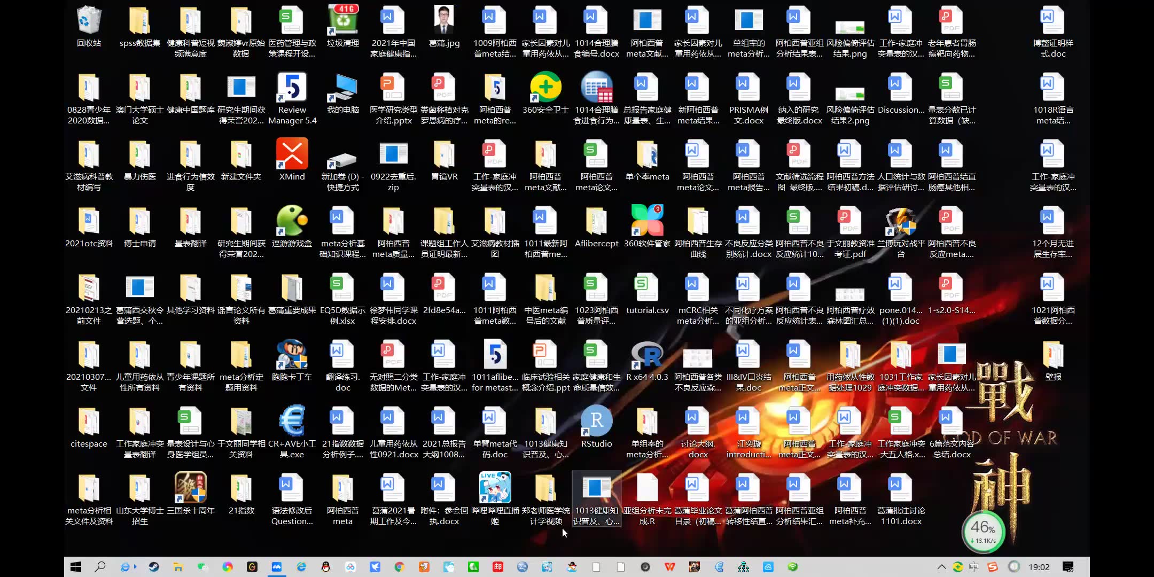This screenshot has width=1154, height=577.
Task: Launch XMind desktop shortcut
Action: click(x=292, y=160)
